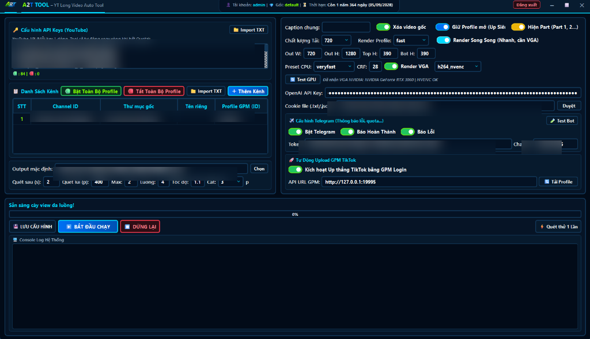Viewport: 590px width, 339px height.
Task: Click the 0% progress bar
Action: pyautogui.click(x=295, y=214)
